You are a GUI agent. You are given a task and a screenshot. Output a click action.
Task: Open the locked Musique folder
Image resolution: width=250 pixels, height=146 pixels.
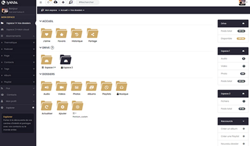pyautogui.click(x=122, y=86)
